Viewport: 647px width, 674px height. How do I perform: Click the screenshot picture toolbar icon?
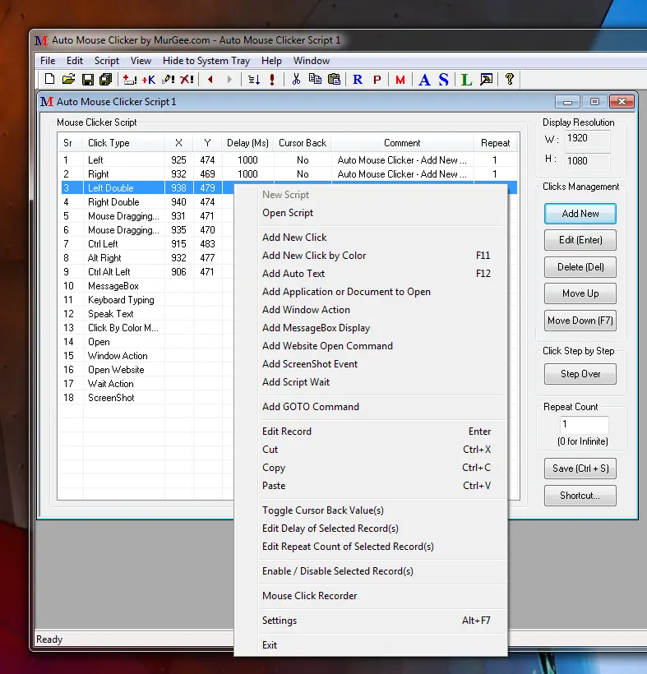pos(486,80)
